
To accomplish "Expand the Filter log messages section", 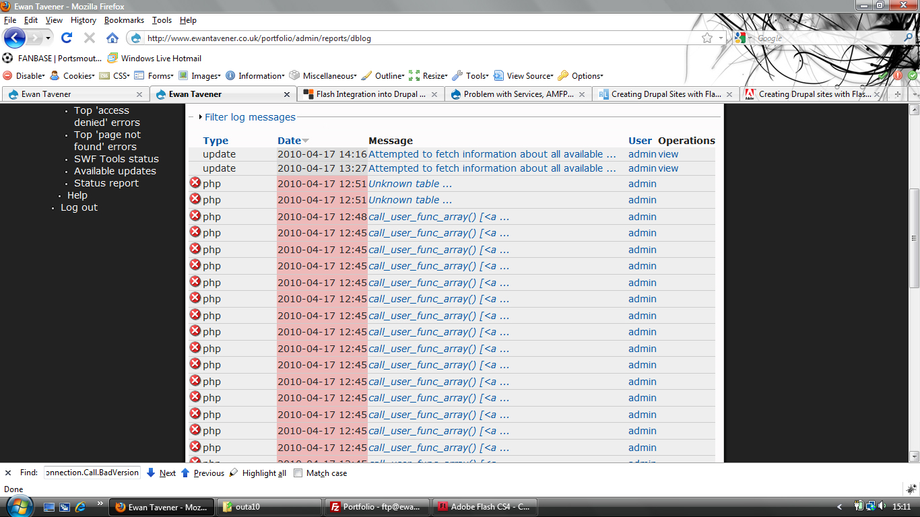I will (249, 117).
